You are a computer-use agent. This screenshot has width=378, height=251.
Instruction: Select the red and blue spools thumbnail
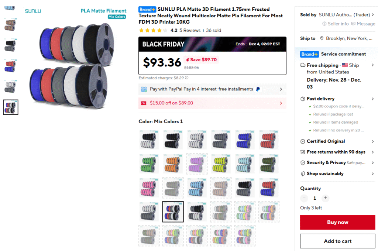(10, 66)
